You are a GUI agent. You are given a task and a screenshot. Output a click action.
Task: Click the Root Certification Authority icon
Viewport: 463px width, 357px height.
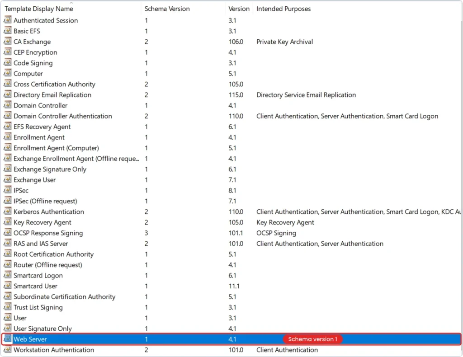(7, 254)
